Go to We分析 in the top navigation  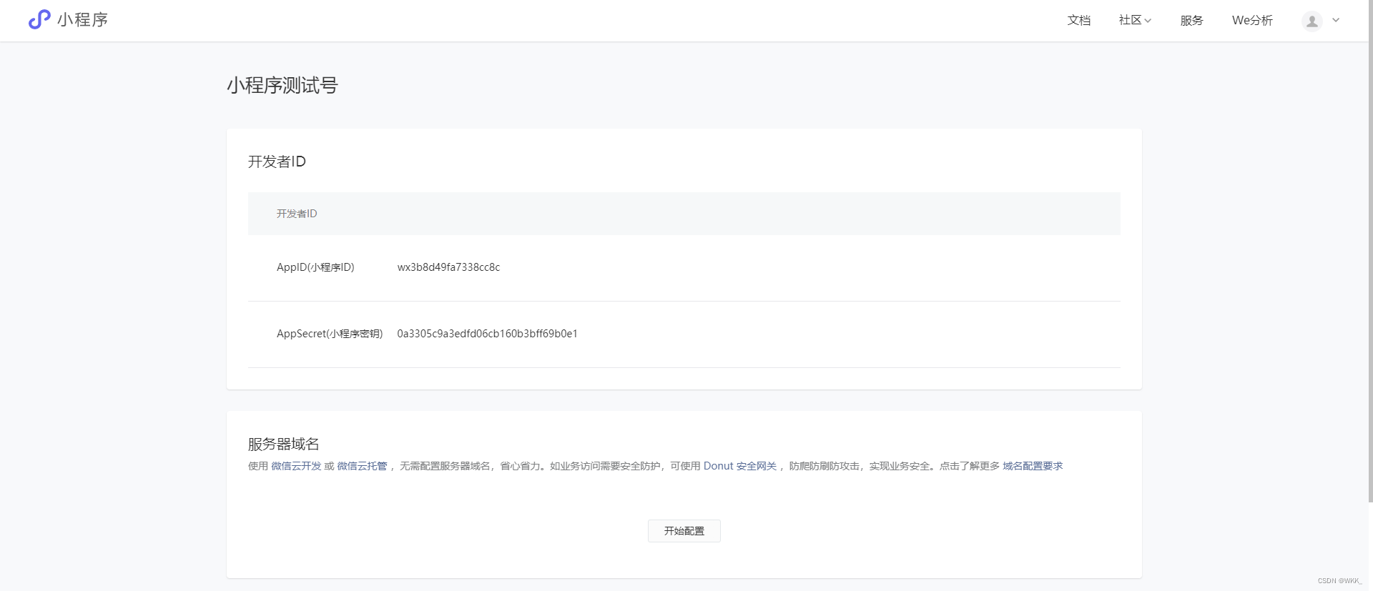coord(1252,20)
